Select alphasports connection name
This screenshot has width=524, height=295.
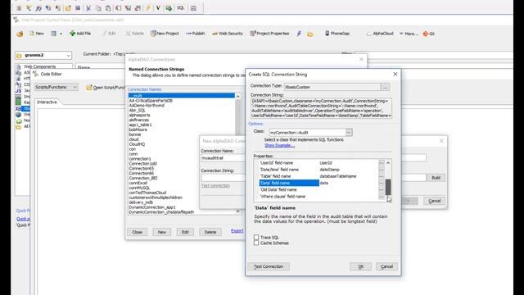point(139,115)
